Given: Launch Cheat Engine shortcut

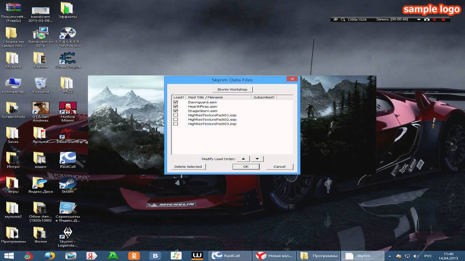Looking at the screenshot, I should 68,60.
